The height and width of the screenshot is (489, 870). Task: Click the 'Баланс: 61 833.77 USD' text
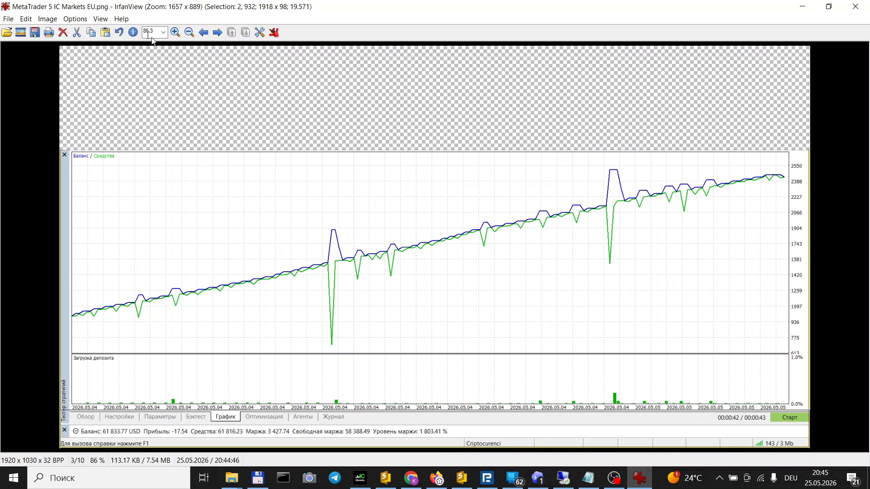pyautogui.click(x=111, y=431)
